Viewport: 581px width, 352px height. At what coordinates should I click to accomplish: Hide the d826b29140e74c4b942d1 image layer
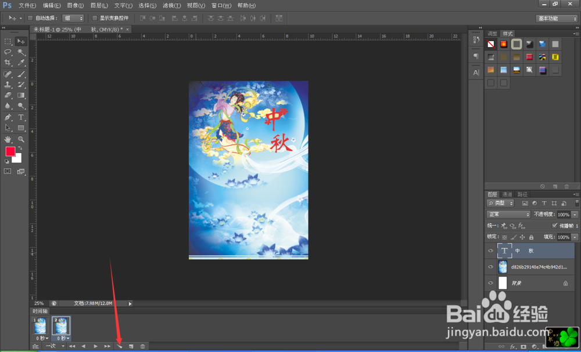(490, 267)
